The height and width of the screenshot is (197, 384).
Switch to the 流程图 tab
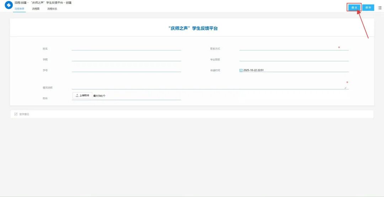[x=36, y=9]
